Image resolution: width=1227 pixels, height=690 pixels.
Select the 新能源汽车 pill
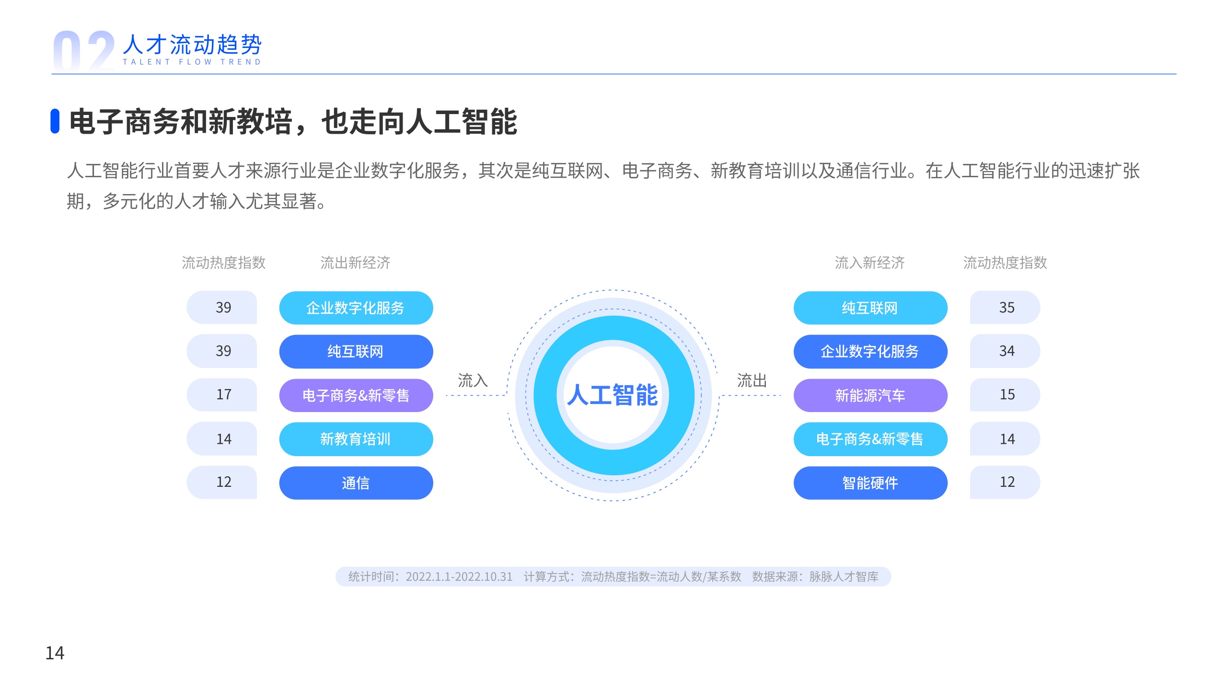tap(870, 395)
